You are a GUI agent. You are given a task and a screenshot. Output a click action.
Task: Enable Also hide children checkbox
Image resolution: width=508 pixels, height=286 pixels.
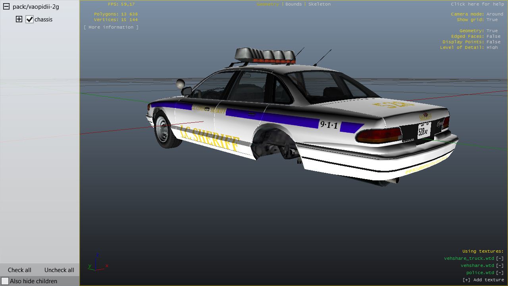pos(5,281)
